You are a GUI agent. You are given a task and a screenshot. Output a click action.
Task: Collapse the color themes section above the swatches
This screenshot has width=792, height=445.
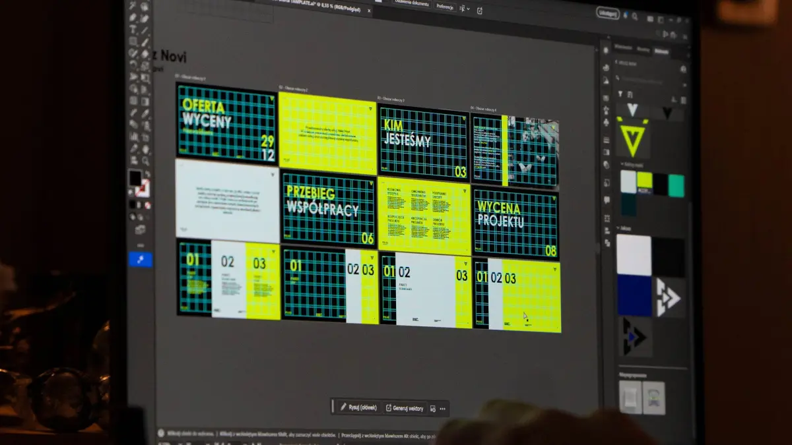coord(622,164)
